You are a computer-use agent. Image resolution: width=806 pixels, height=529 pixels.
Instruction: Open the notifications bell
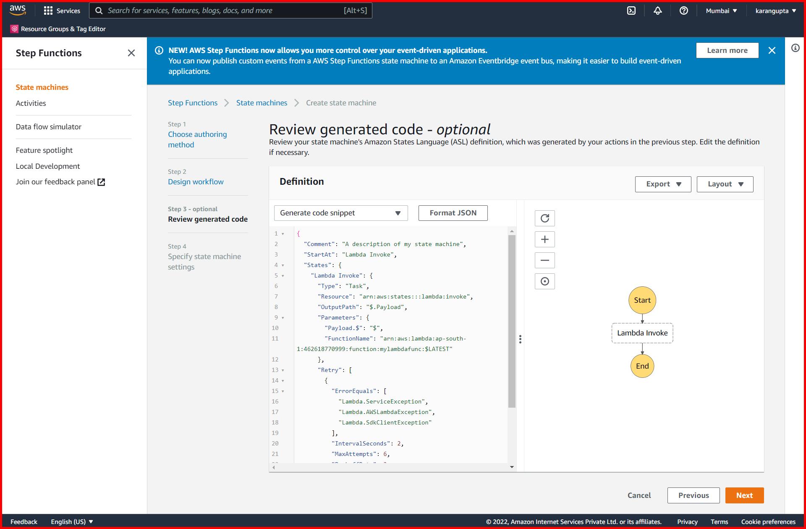[657, 10]
